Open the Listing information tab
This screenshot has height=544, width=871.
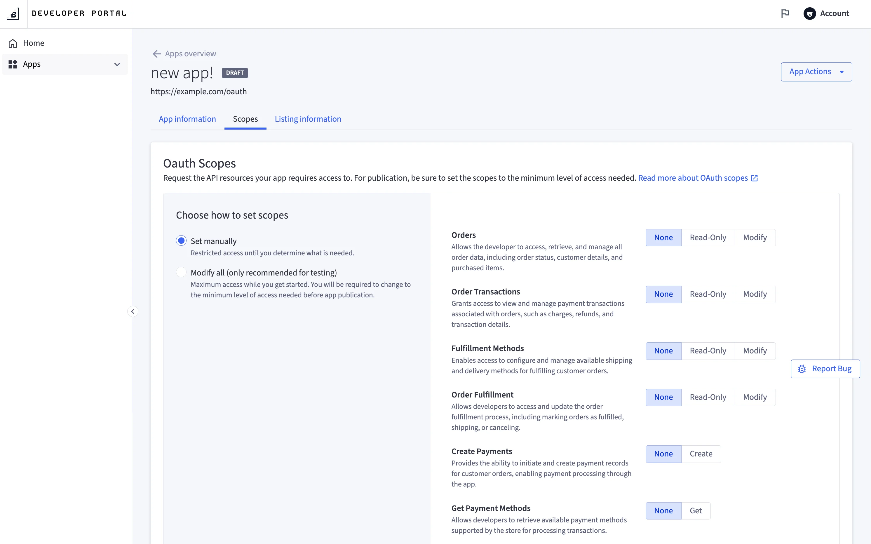pos(308,119)
